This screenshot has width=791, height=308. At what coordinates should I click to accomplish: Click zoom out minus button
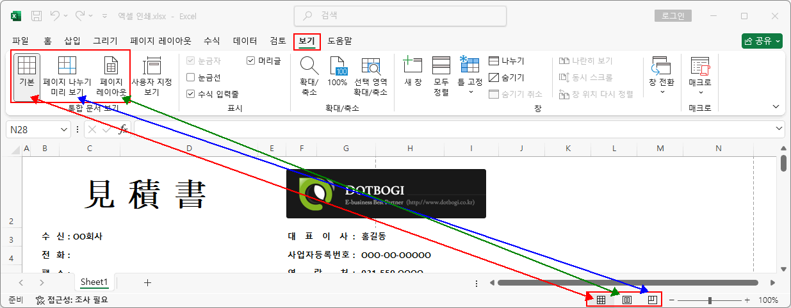click(672, 300)
